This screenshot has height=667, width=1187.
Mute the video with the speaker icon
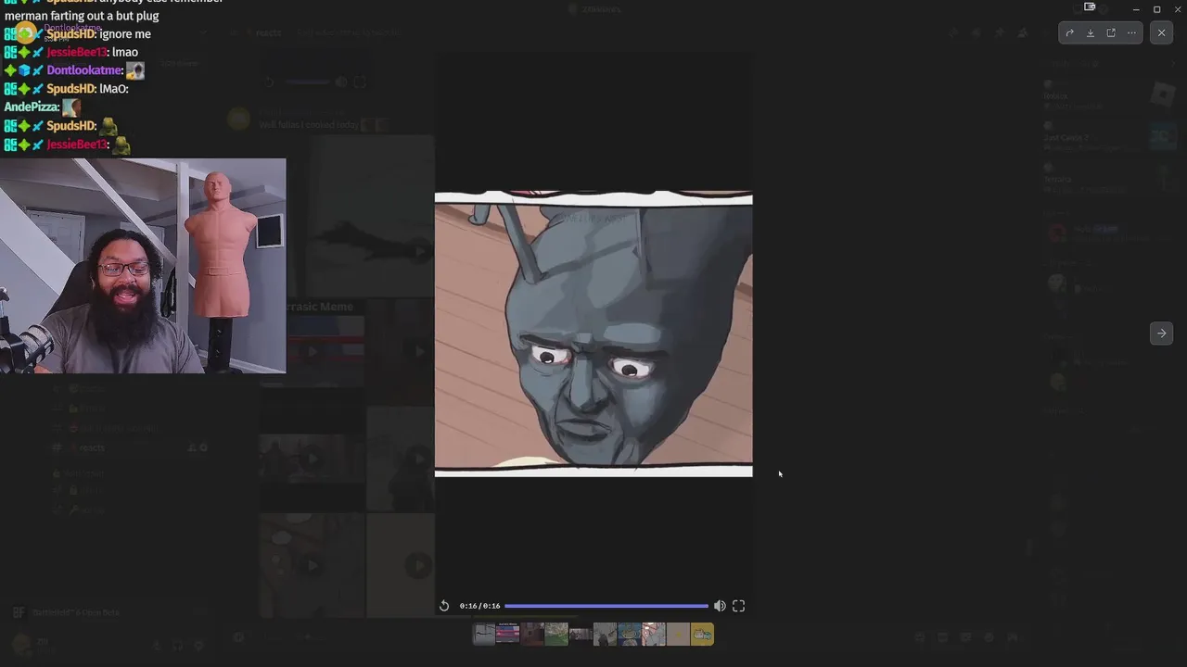[720, 606]
